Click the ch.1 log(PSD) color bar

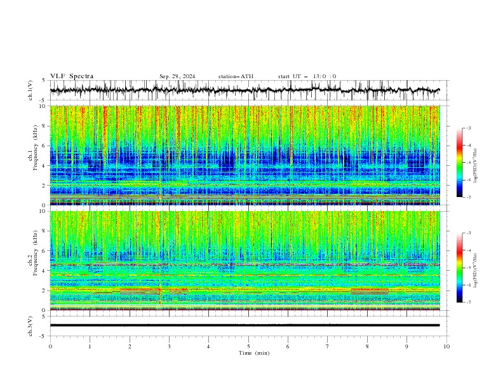tap(459, 163)
